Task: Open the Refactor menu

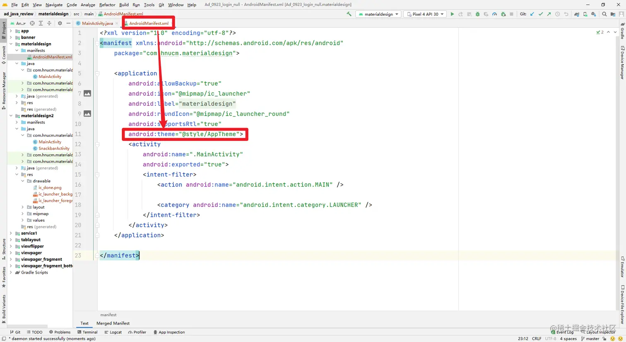Action: click(107, 5)
